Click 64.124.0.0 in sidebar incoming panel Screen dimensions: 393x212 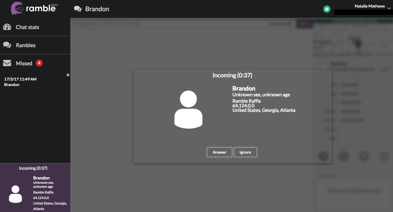(x=41, y=198)
